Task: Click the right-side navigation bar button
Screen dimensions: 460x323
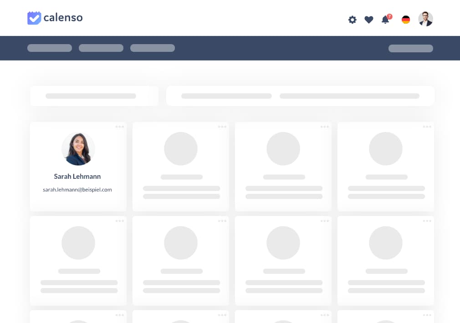Action: tap(410, 48)
